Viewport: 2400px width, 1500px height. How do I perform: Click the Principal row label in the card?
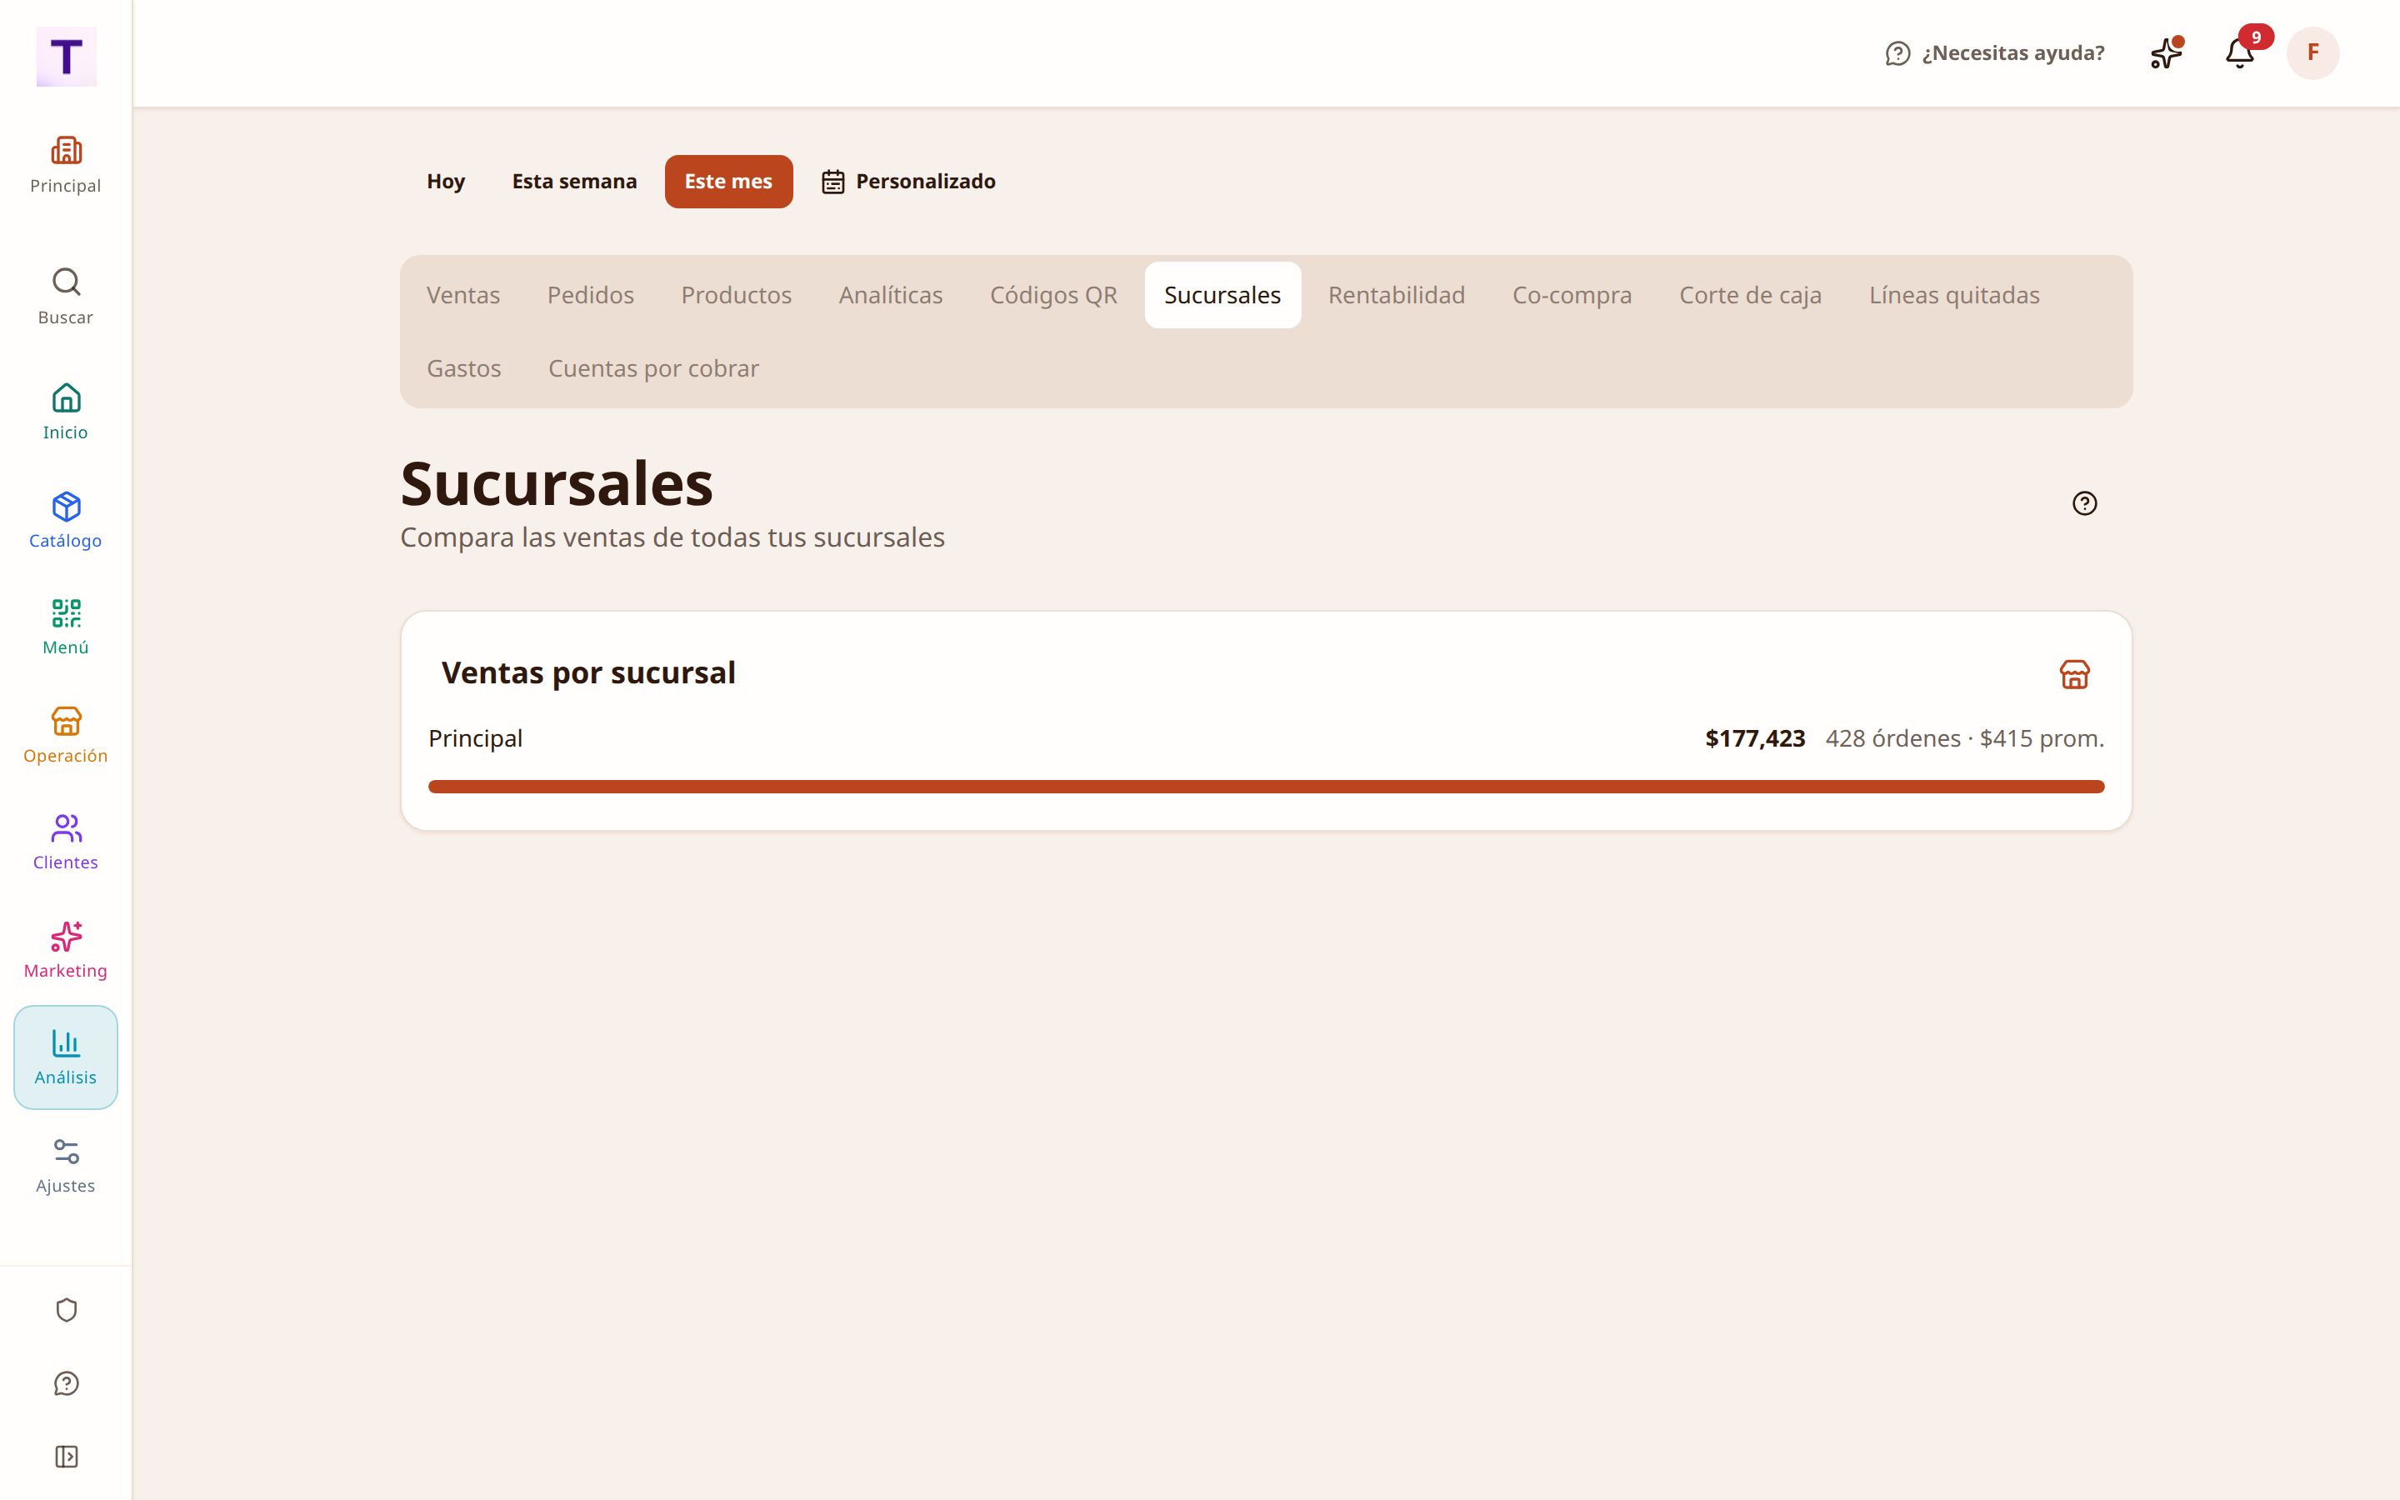pyautogui.click(x=475, y=738)
